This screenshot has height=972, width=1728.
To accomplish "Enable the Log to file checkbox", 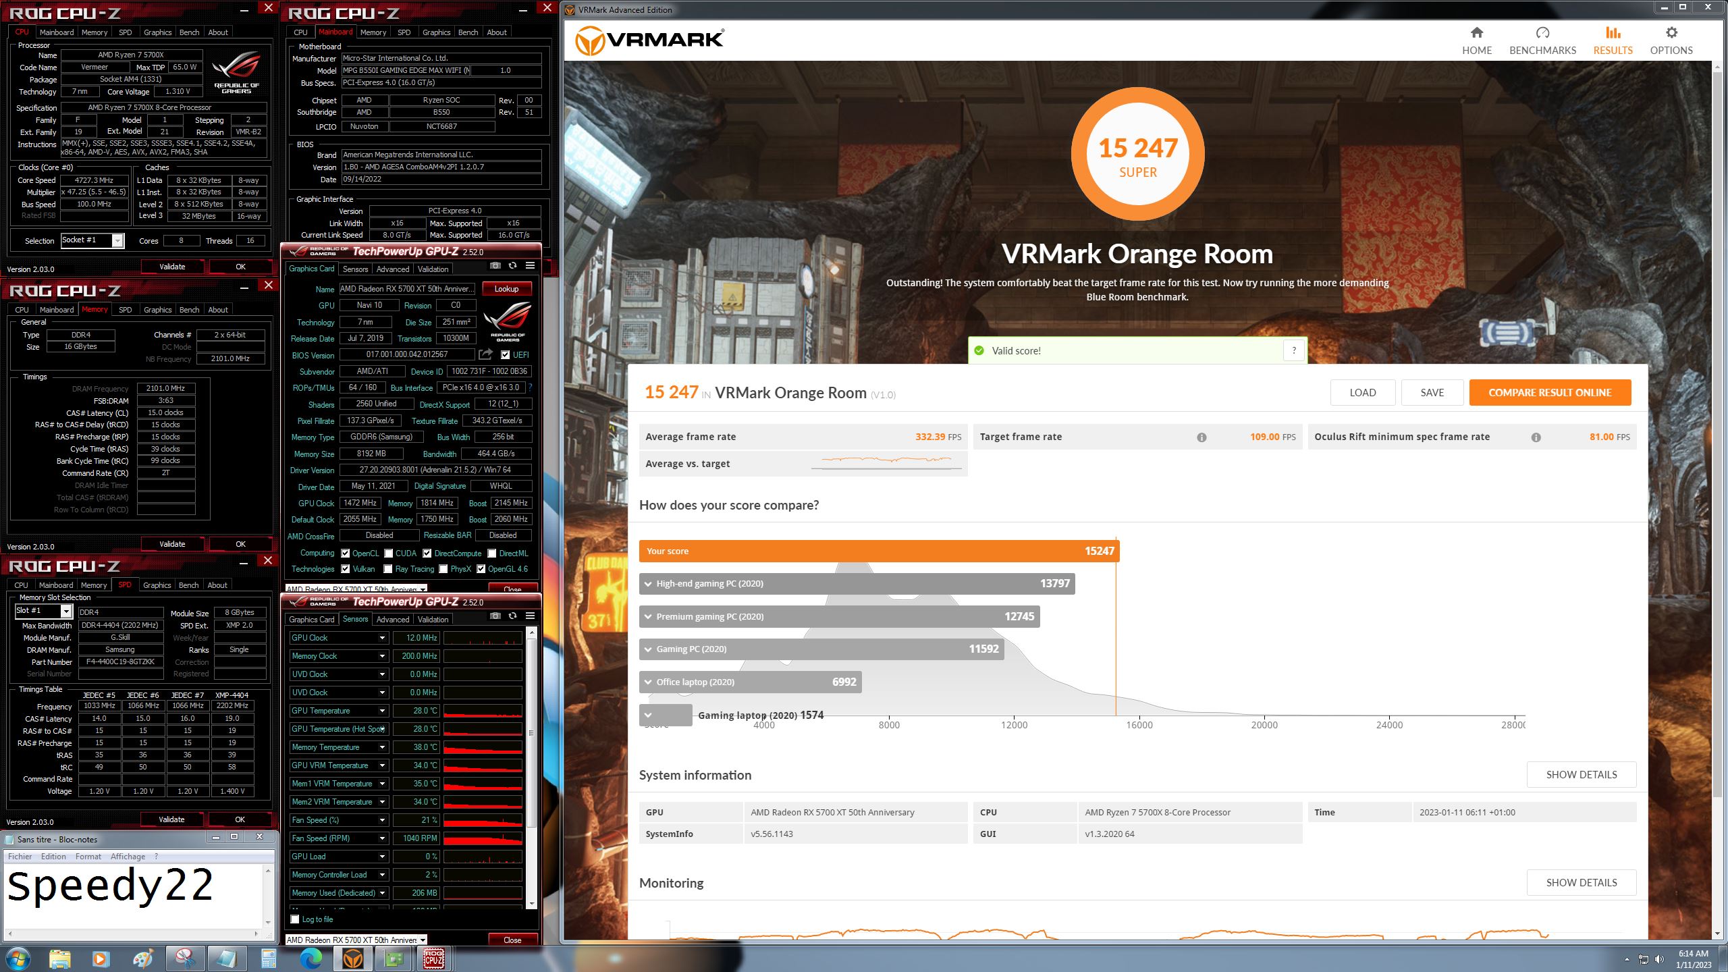I will pyautogui.click(x=295, y=919).
